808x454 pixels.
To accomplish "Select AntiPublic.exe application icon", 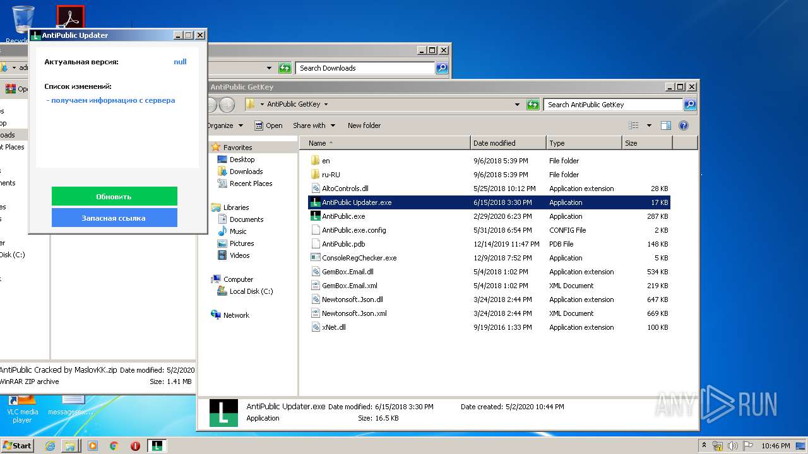I will (316, 216).
